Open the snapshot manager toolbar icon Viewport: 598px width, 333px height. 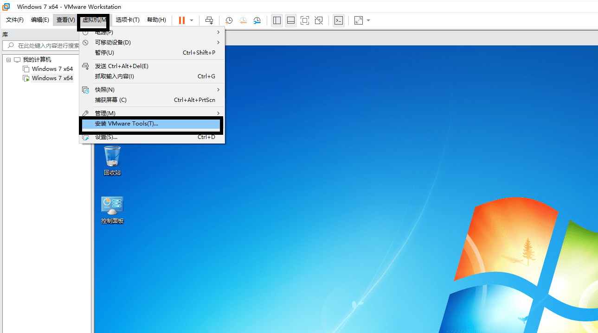point(257,20)
